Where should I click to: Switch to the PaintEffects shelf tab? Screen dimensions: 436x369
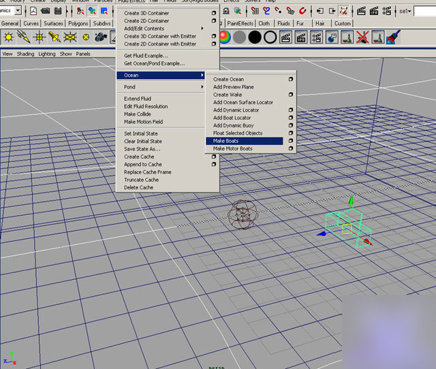[x=240, y=23]
